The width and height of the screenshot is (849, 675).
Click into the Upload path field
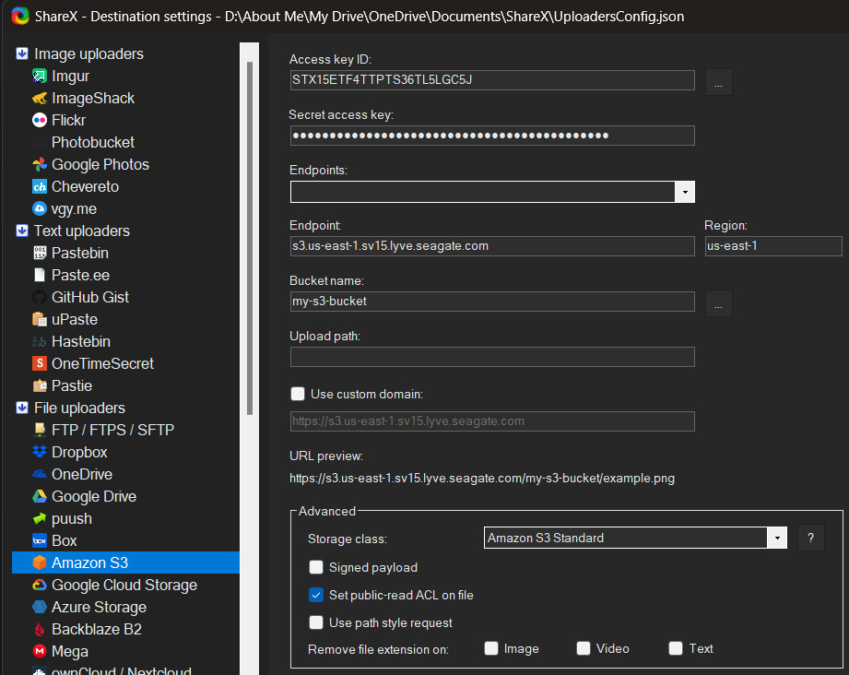492,357
